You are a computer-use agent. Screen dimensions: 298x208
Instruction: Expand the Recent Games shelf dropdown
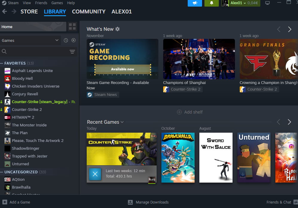122,122
